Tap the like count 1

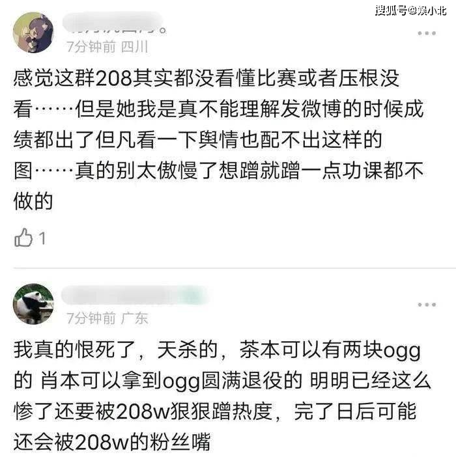click(42, 238)
